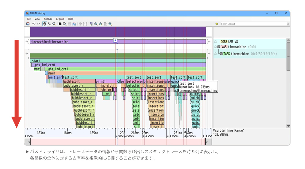Viewport: 305px width, 169px height.
Task: Click the greyed-out zoom selection icon
Action: coord(105,24)
